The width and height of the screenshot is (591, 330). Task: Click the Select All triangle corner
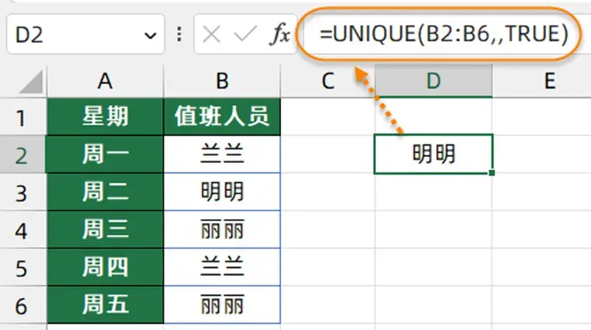pos(30,82)
